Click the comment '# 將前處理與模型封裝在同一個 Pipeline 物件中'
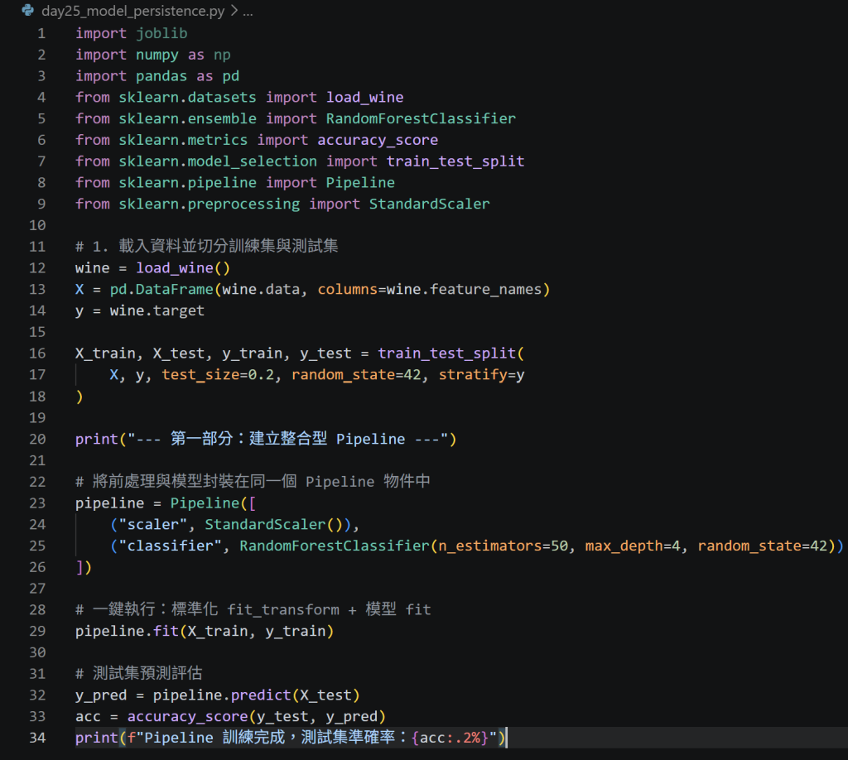Image resolution: width=848 pixels, height=760 pixels. coord(253,482)
